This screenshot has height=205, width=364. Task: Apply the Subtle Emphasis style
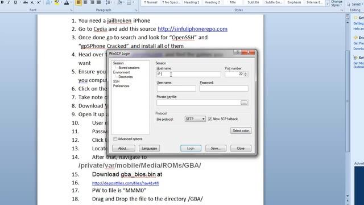point(274,2)
